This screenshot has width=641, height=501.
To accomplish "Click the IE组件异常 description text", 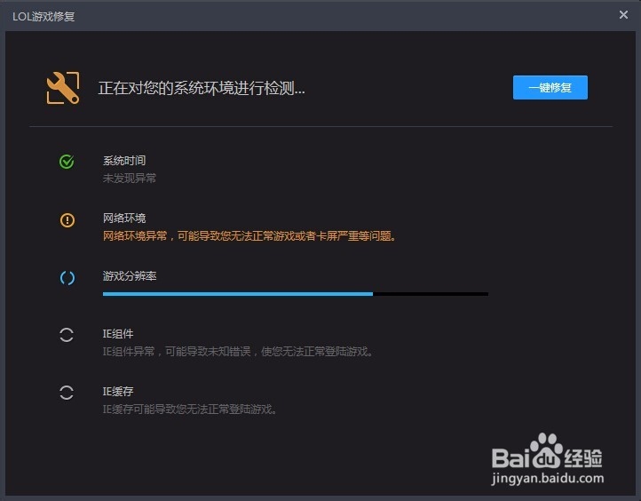I will 238,351.
